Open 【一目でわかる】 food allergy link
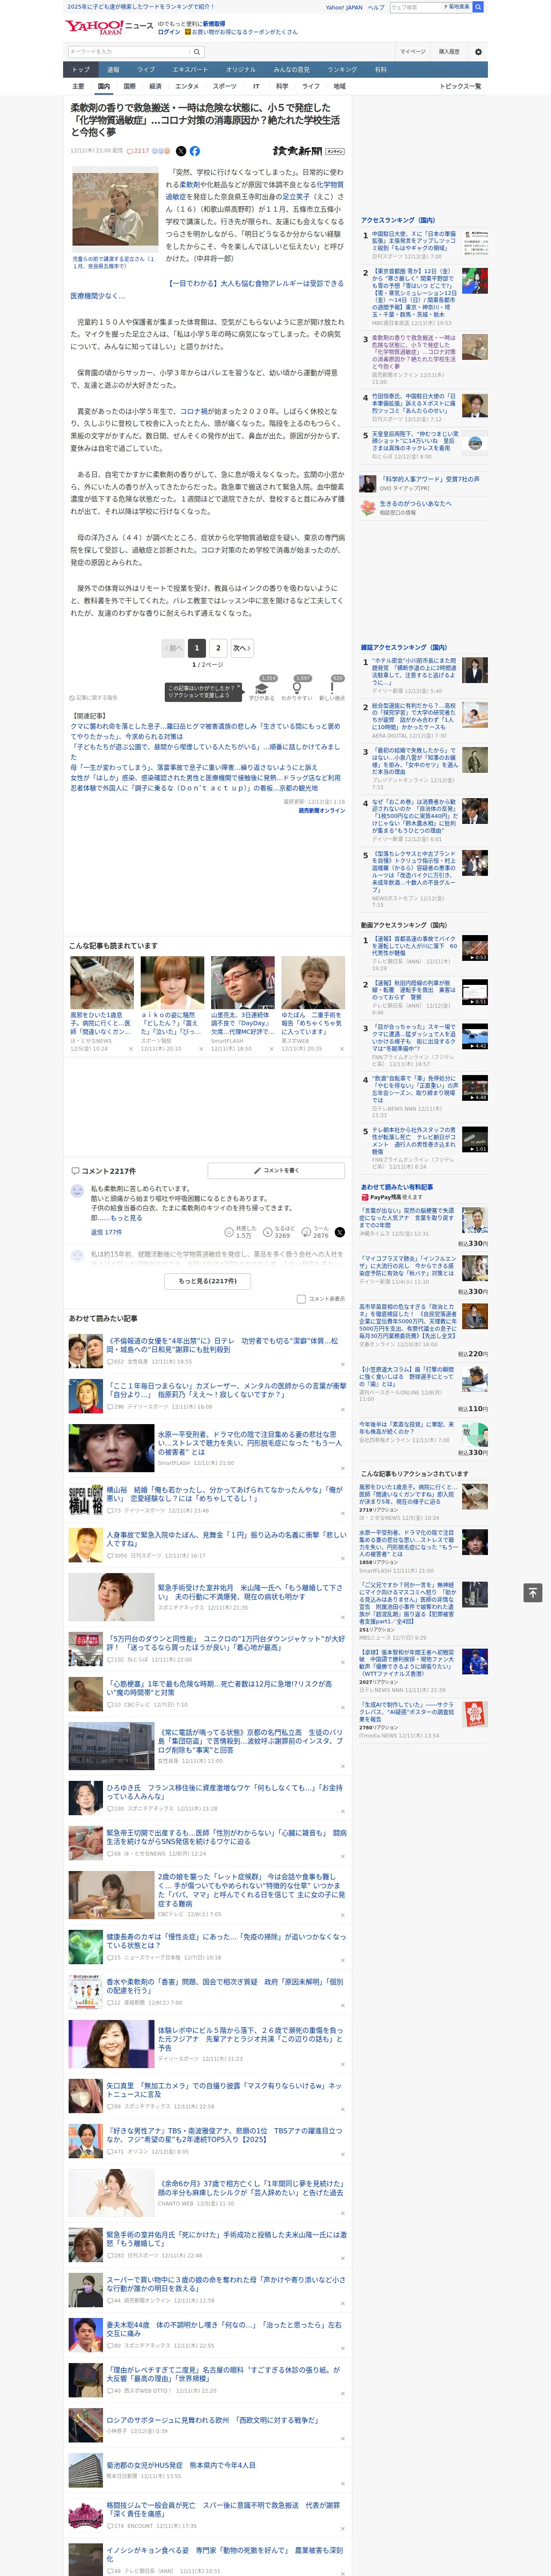551x2576 pixels. click(206, 289)
